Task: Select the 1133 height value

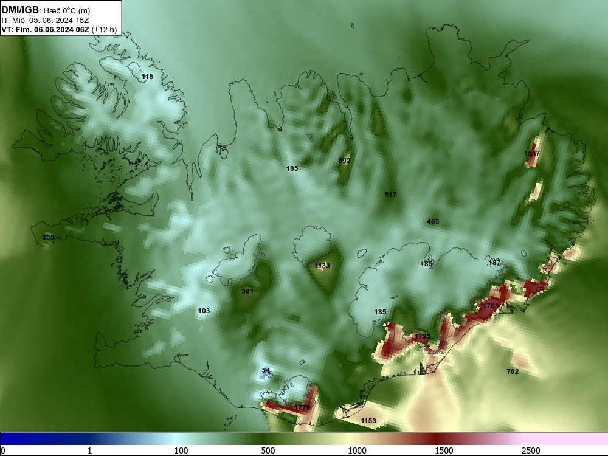Action: (x=322, y=266)
